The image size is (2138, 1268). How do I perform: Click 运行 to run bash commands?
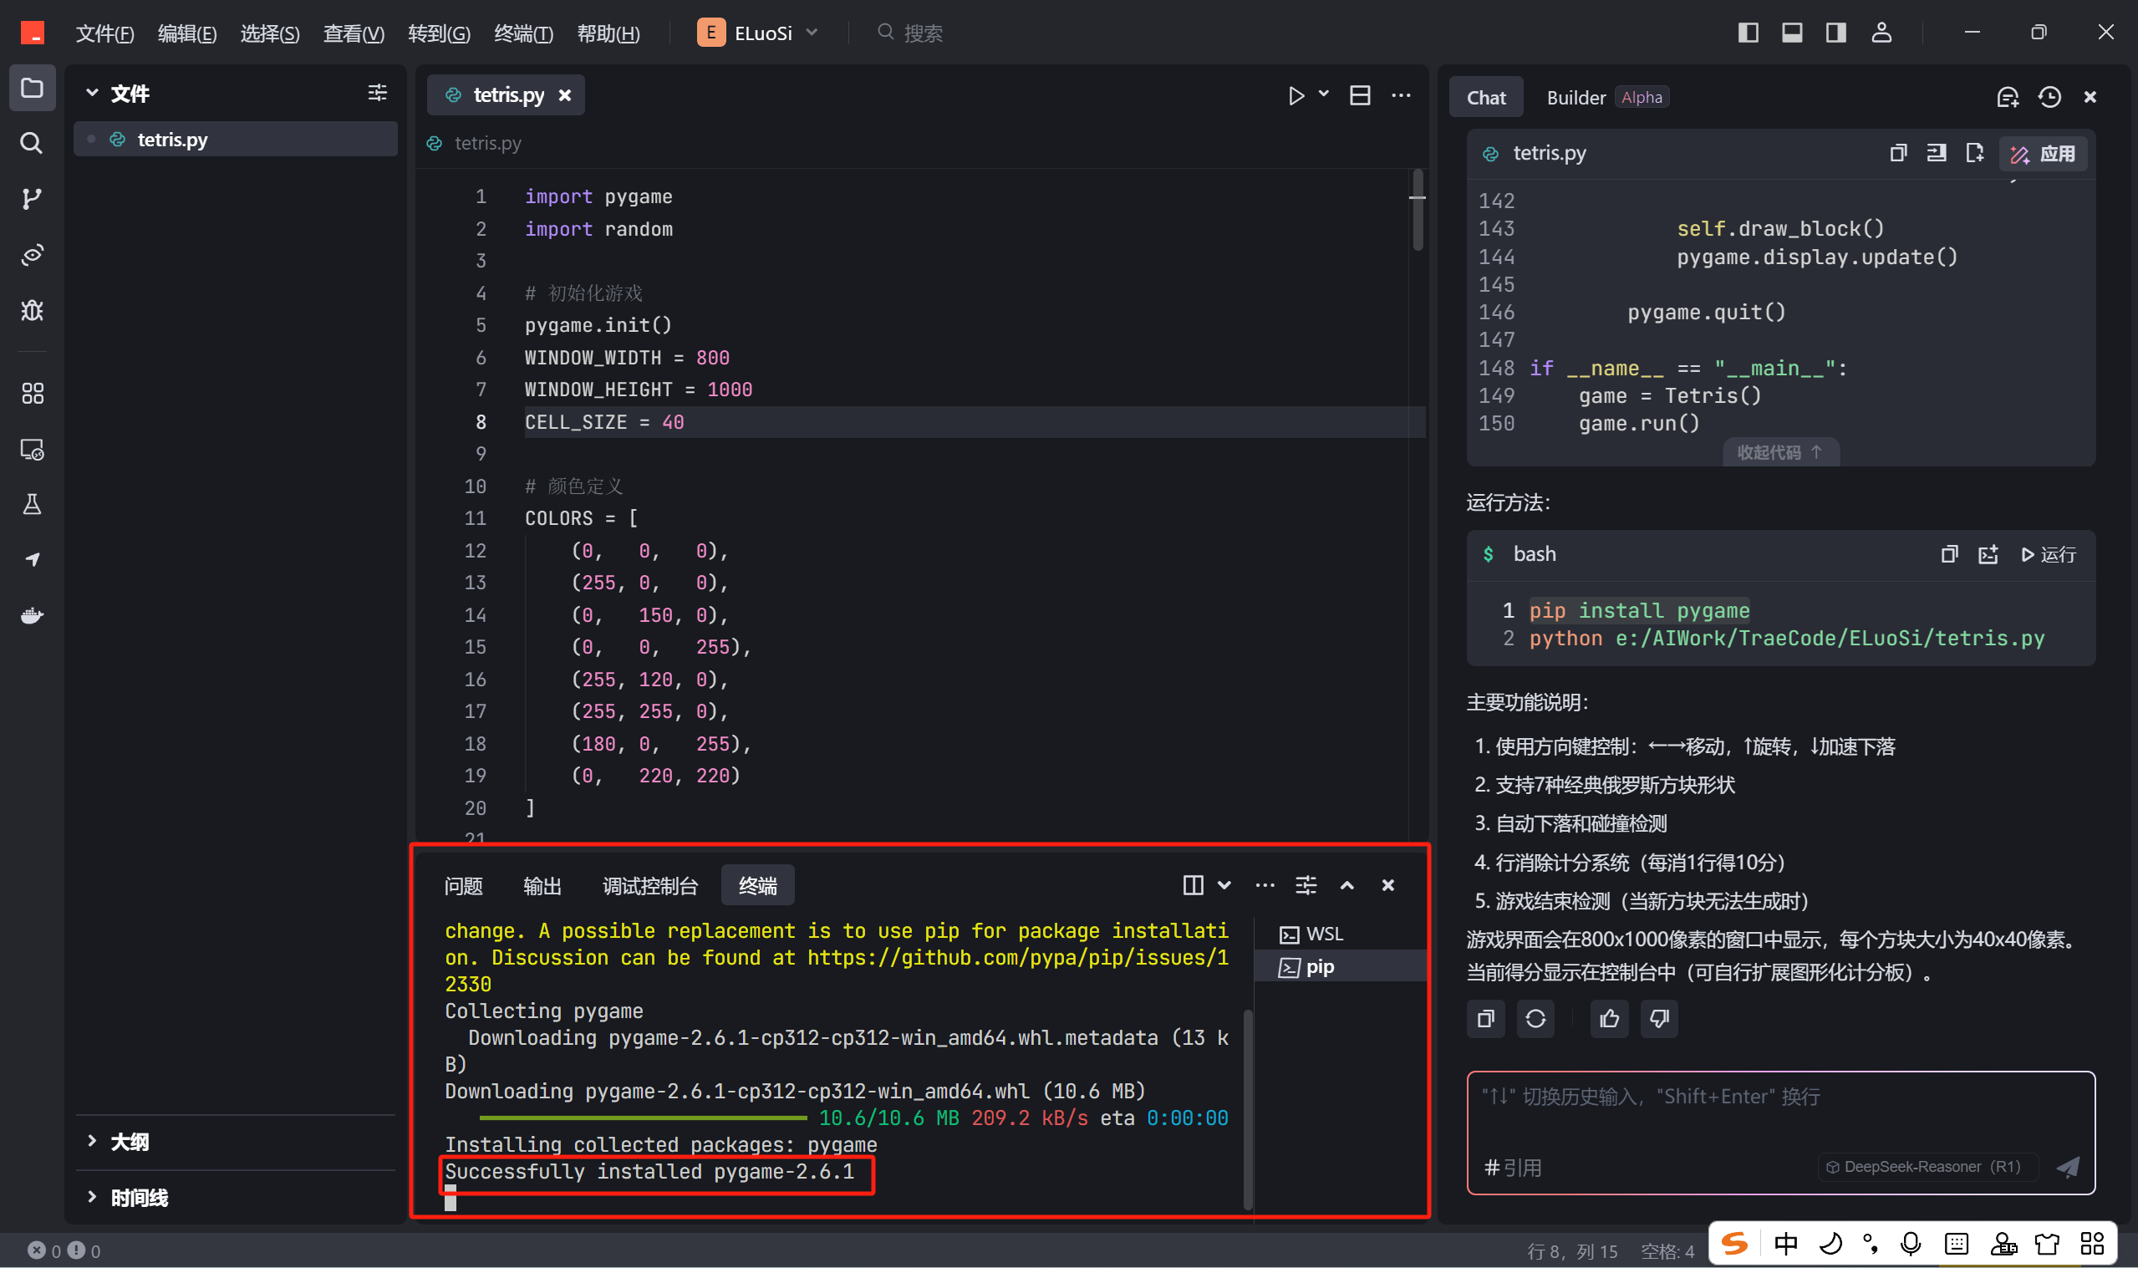coord(2049,554)
